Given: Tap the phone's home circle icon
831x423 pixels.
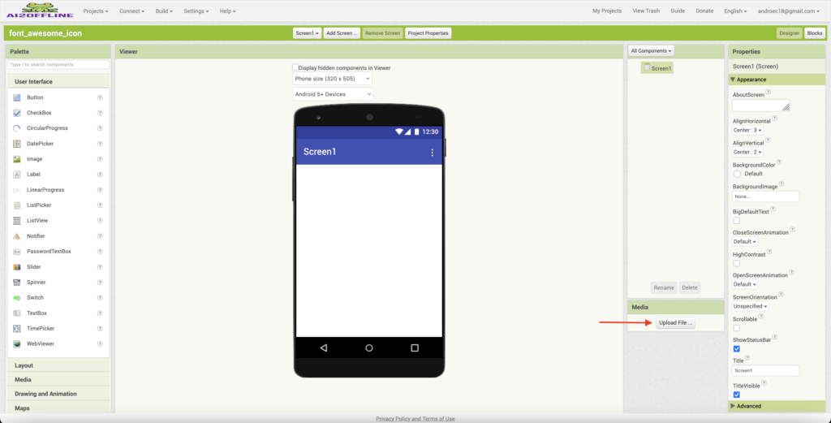Looking at the screenshot, I should click(x=369, y=348).
